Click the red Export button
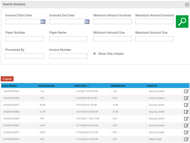 pyautogui.click(x=7, y=79)
